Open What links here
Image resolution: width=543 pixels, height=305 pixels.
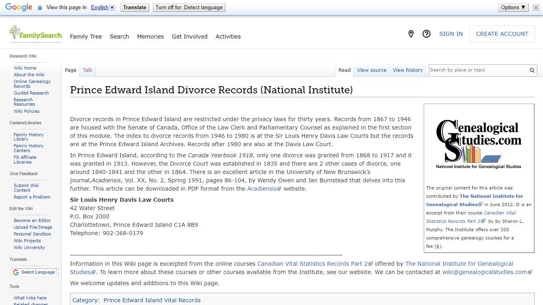30,298
